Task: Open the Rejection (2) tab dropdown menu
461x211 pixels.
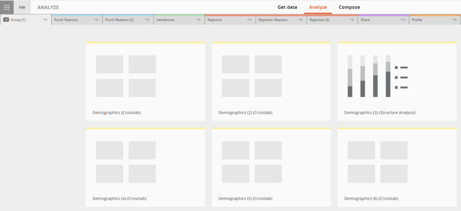Action: pyautogui.click(x=352, y=20)
